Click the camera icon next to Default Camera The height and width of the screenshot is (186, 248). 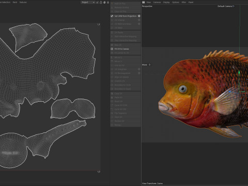(234, 6)
